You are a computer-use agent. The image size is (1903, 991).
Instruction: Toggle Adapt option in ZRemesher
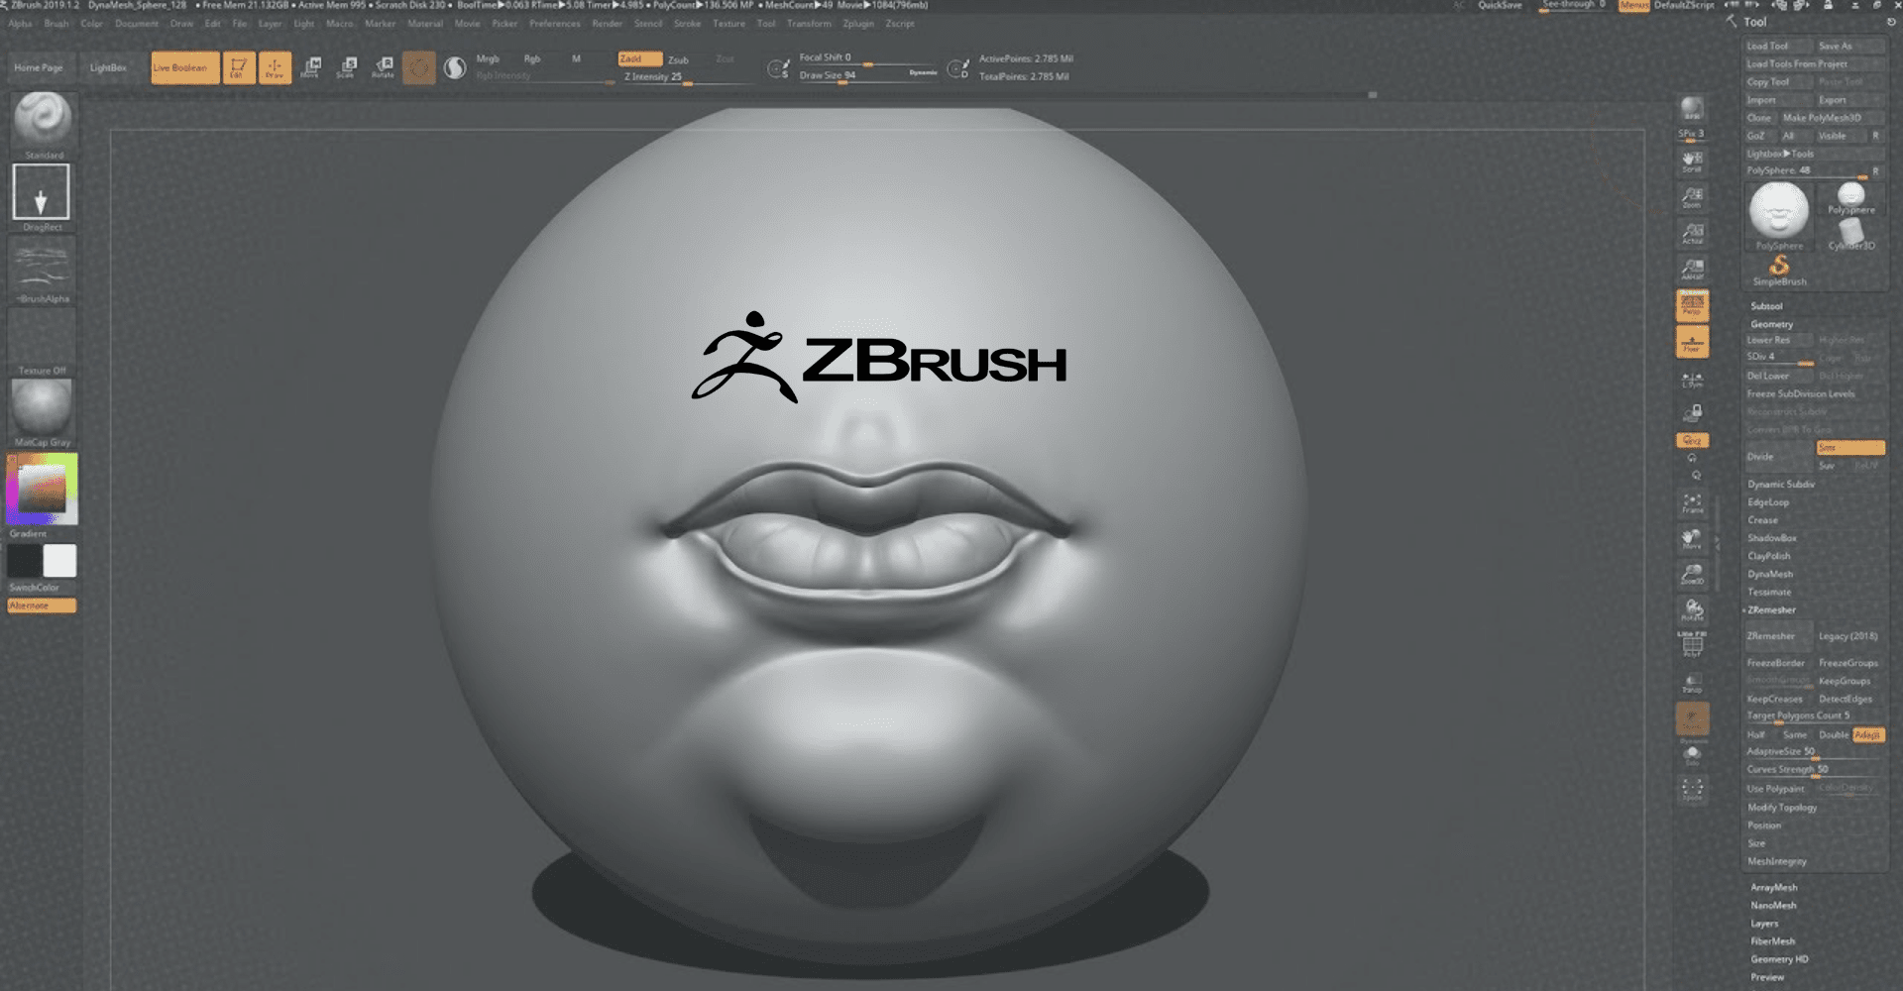[1867, 734]
